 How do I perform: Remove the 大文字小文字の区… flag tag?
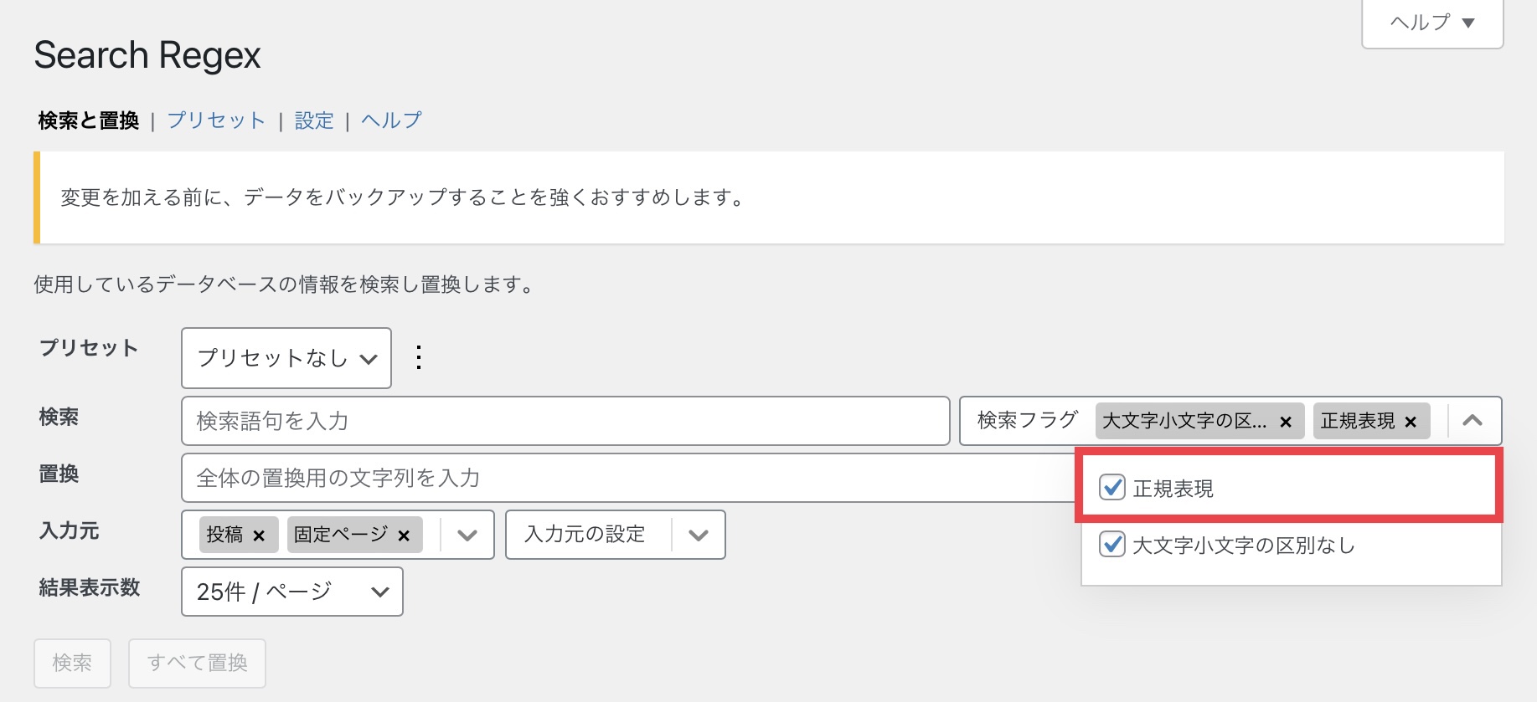click(1286, 422)
